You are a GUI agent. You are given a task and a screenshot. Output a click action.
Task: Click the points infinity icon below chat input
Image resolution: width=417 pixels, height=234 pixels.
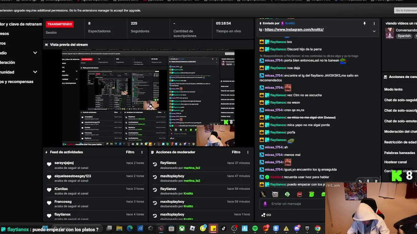click(x=266, y=215)
